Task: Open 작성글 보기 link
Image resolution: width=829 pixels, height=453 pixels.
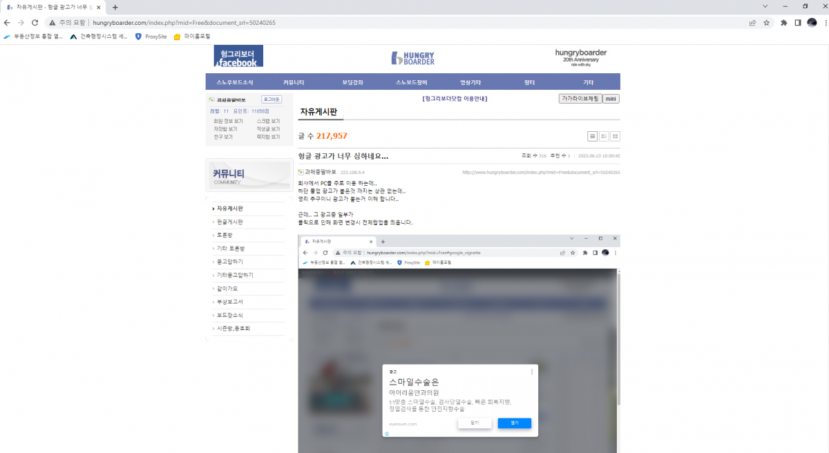Action: point(268,129)
